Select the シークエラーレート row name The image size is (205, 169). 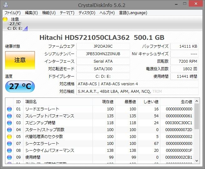(x=42, y=144)
